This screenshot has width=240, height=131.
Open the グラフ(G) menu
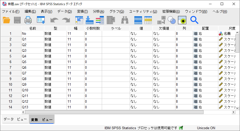tap(117, 12)
